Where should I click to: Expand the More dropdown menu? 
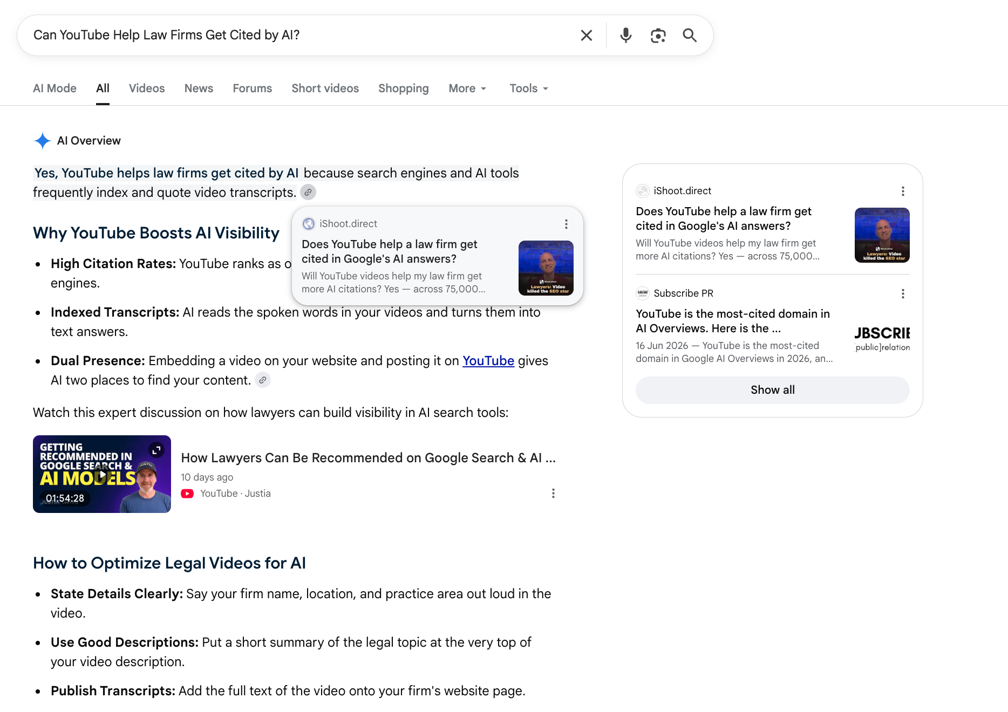point(467,88)
